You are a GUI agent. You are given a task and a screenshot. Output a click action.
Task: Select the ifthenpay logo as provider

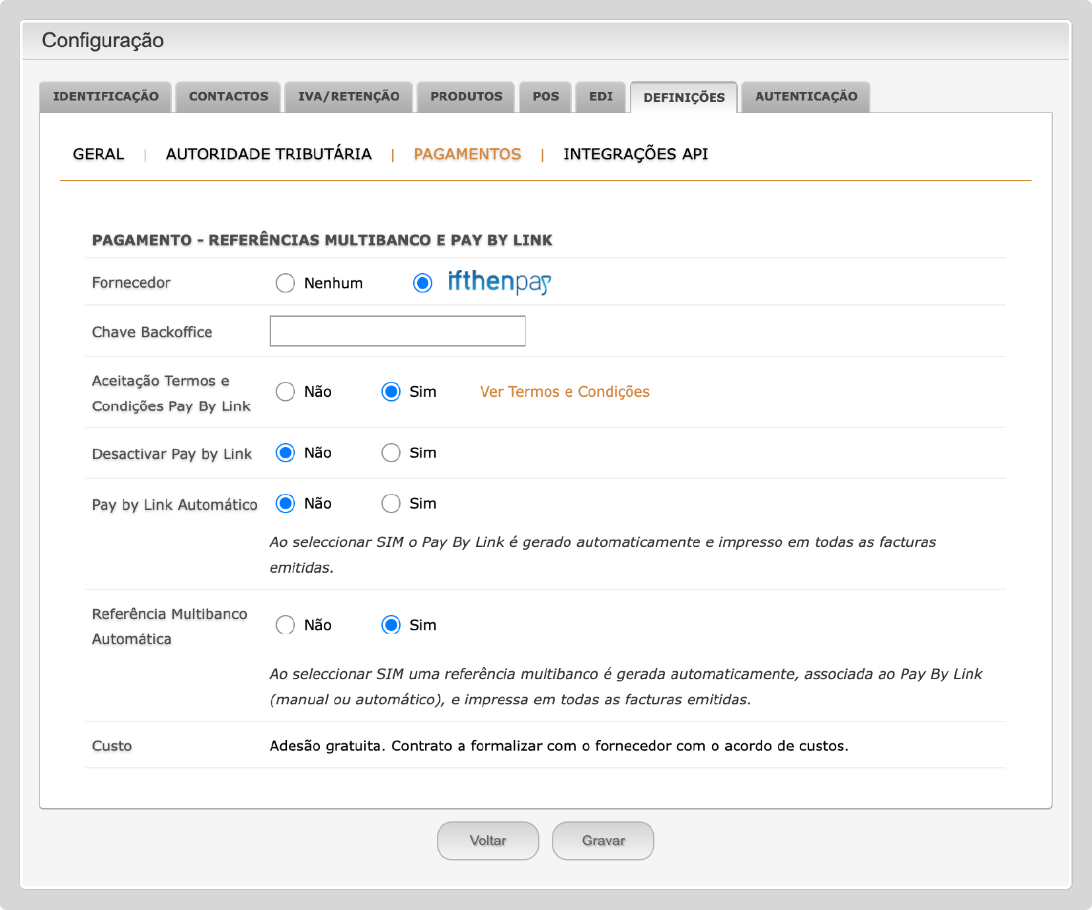(499, 282)
